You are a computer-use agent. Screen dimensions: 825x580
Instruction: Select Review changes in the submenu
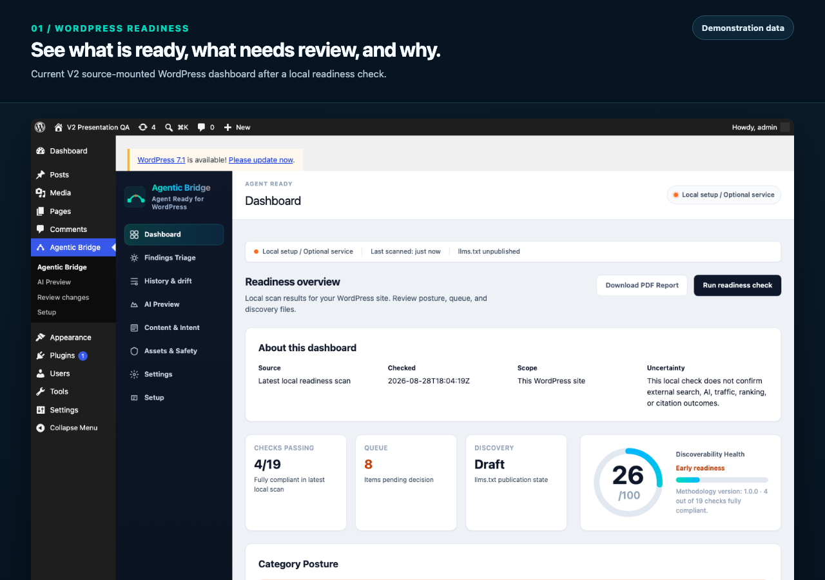63,298
